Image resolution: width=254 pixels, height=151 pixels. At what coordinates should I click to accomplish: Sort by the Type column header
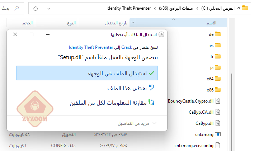pyautogui.click(x=71, y=23)
